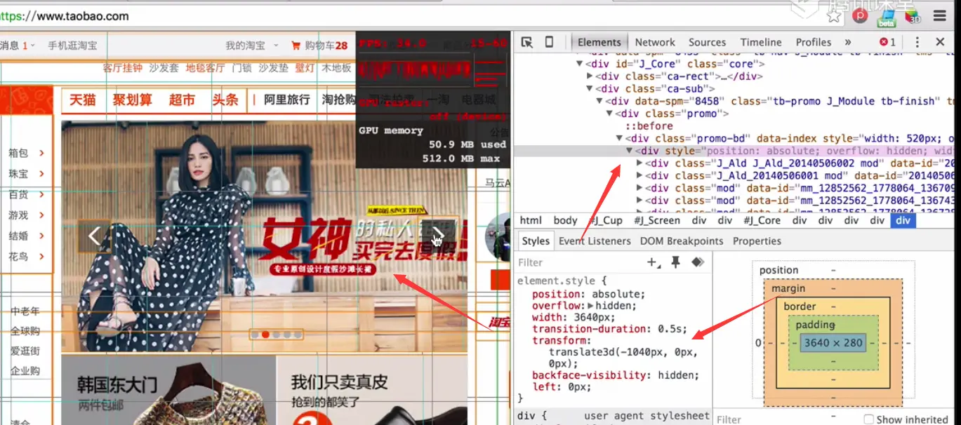961x425 pixels.
Task: Switch to the Profiles panel tab
Action: [813, 42]
